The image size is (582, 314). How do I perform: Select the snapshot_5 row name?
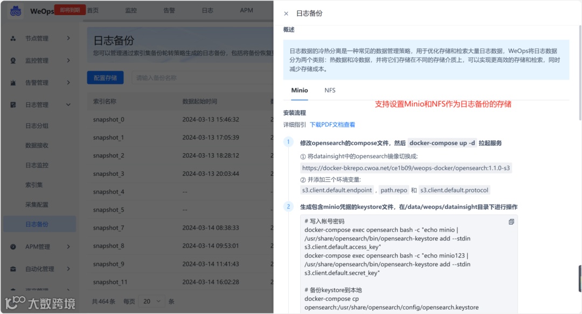coord(109,210)
